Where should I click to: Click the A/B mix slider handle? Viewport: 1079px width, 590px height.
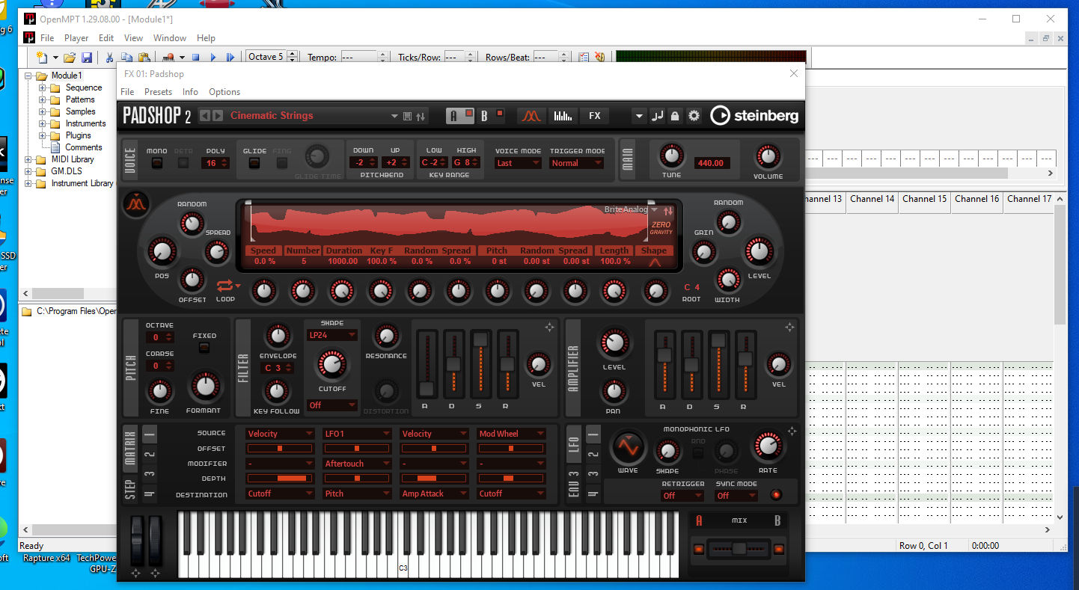click(739, 549)
